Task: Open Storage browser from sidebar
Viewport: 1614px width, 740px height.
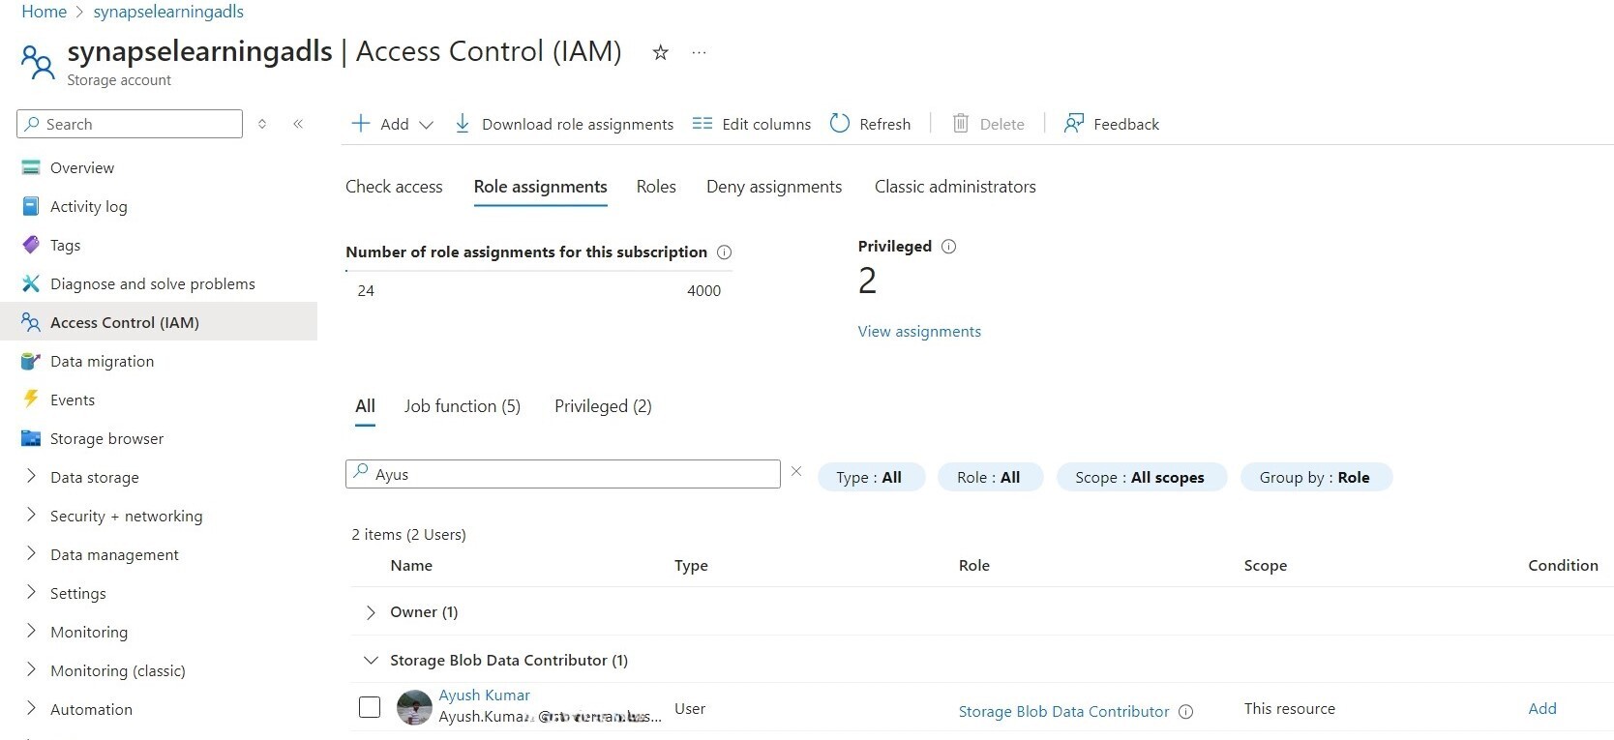Action: (x=106, y=438)
